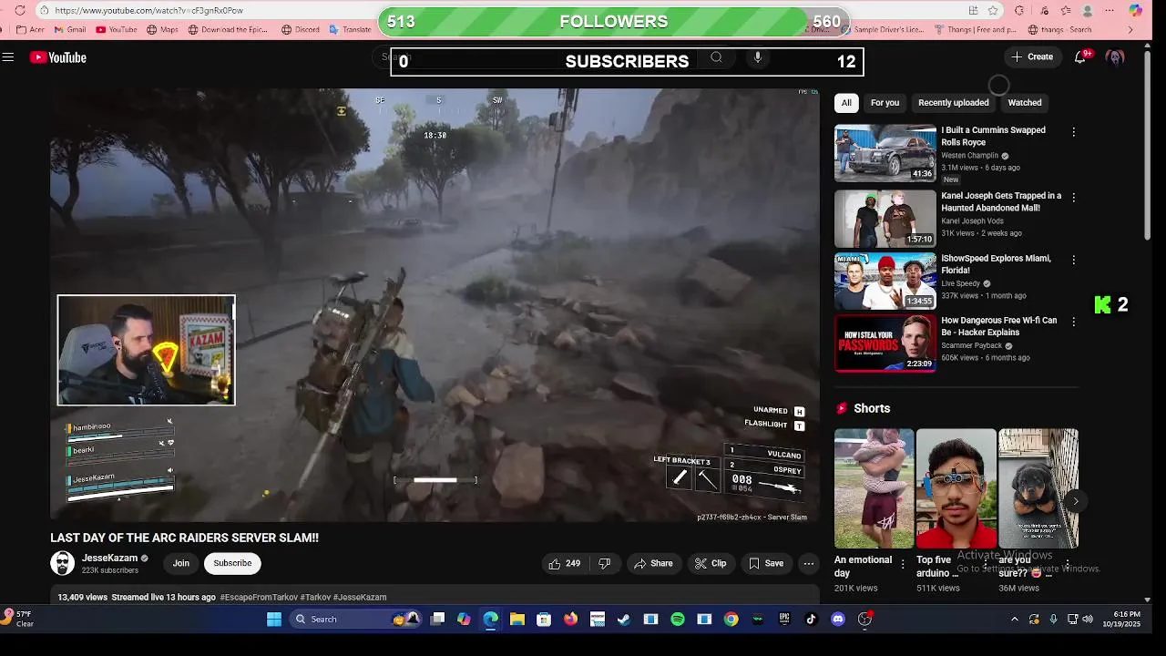This screenshot has width=1166, height=656.
Task: Open Steam from the taskbar
Action: click(624, 620)
